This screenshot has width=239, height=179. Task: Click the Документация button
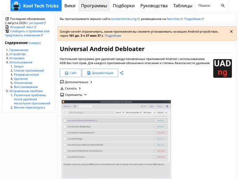pyautogui.click(x=100, y=73)
